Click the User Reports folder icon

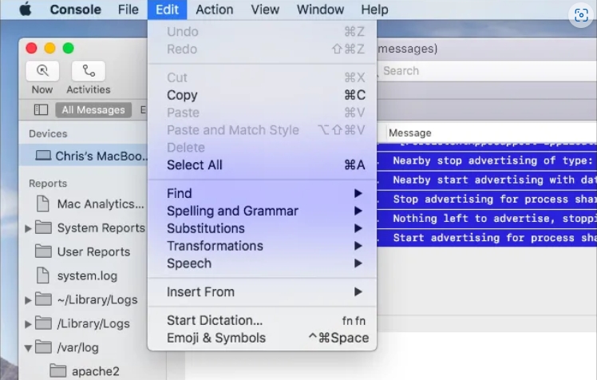point(43,251)
